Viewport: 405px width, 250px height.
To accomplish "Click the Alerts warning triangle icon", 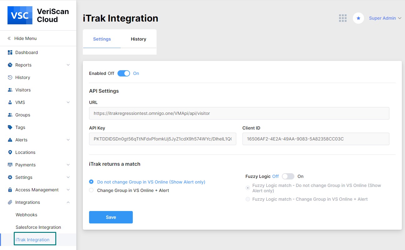I will point(10,140).
